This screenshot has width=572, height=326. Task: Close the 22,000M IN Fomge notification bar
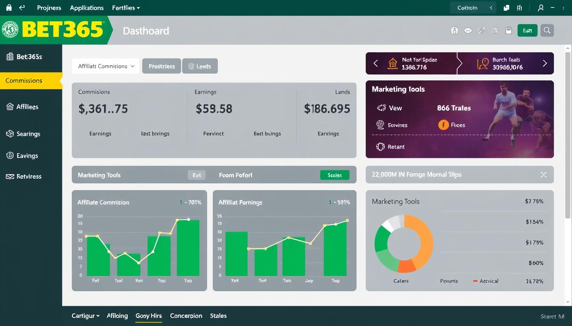(x=543, y=174)
